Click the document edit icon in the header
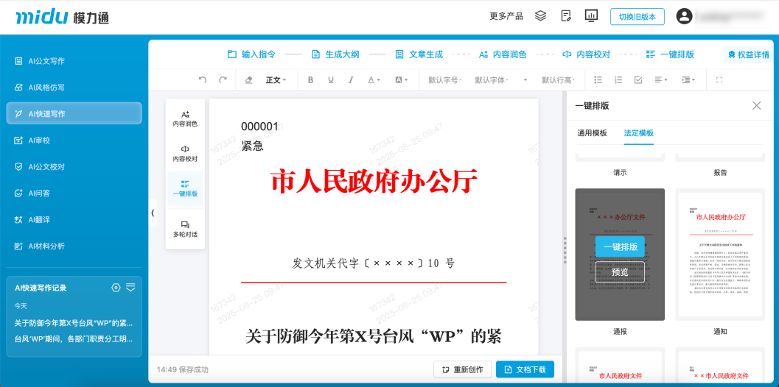This screenshot has width=779, height=387. pyautogui.click(x=566, y=16)
